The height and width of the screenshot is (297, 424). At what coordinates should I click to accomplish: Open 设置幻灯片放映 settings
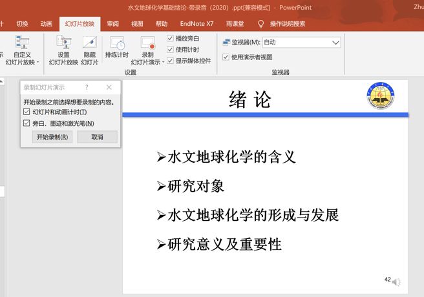(x=63, y=43)
